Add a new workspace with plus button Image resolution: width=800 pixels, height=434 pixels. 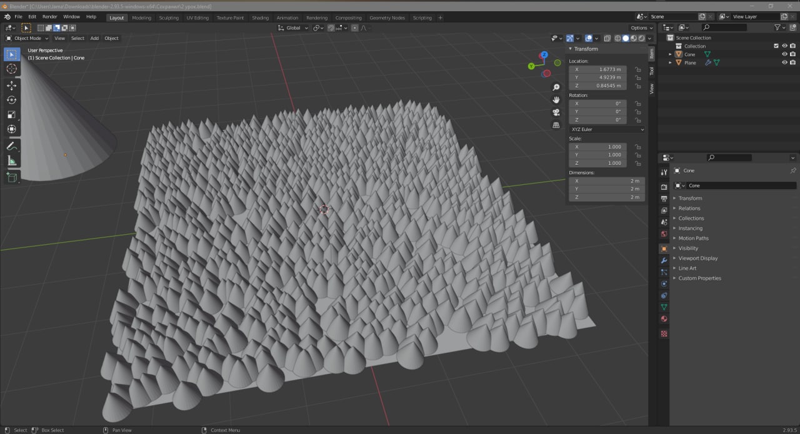coord(440,17)
